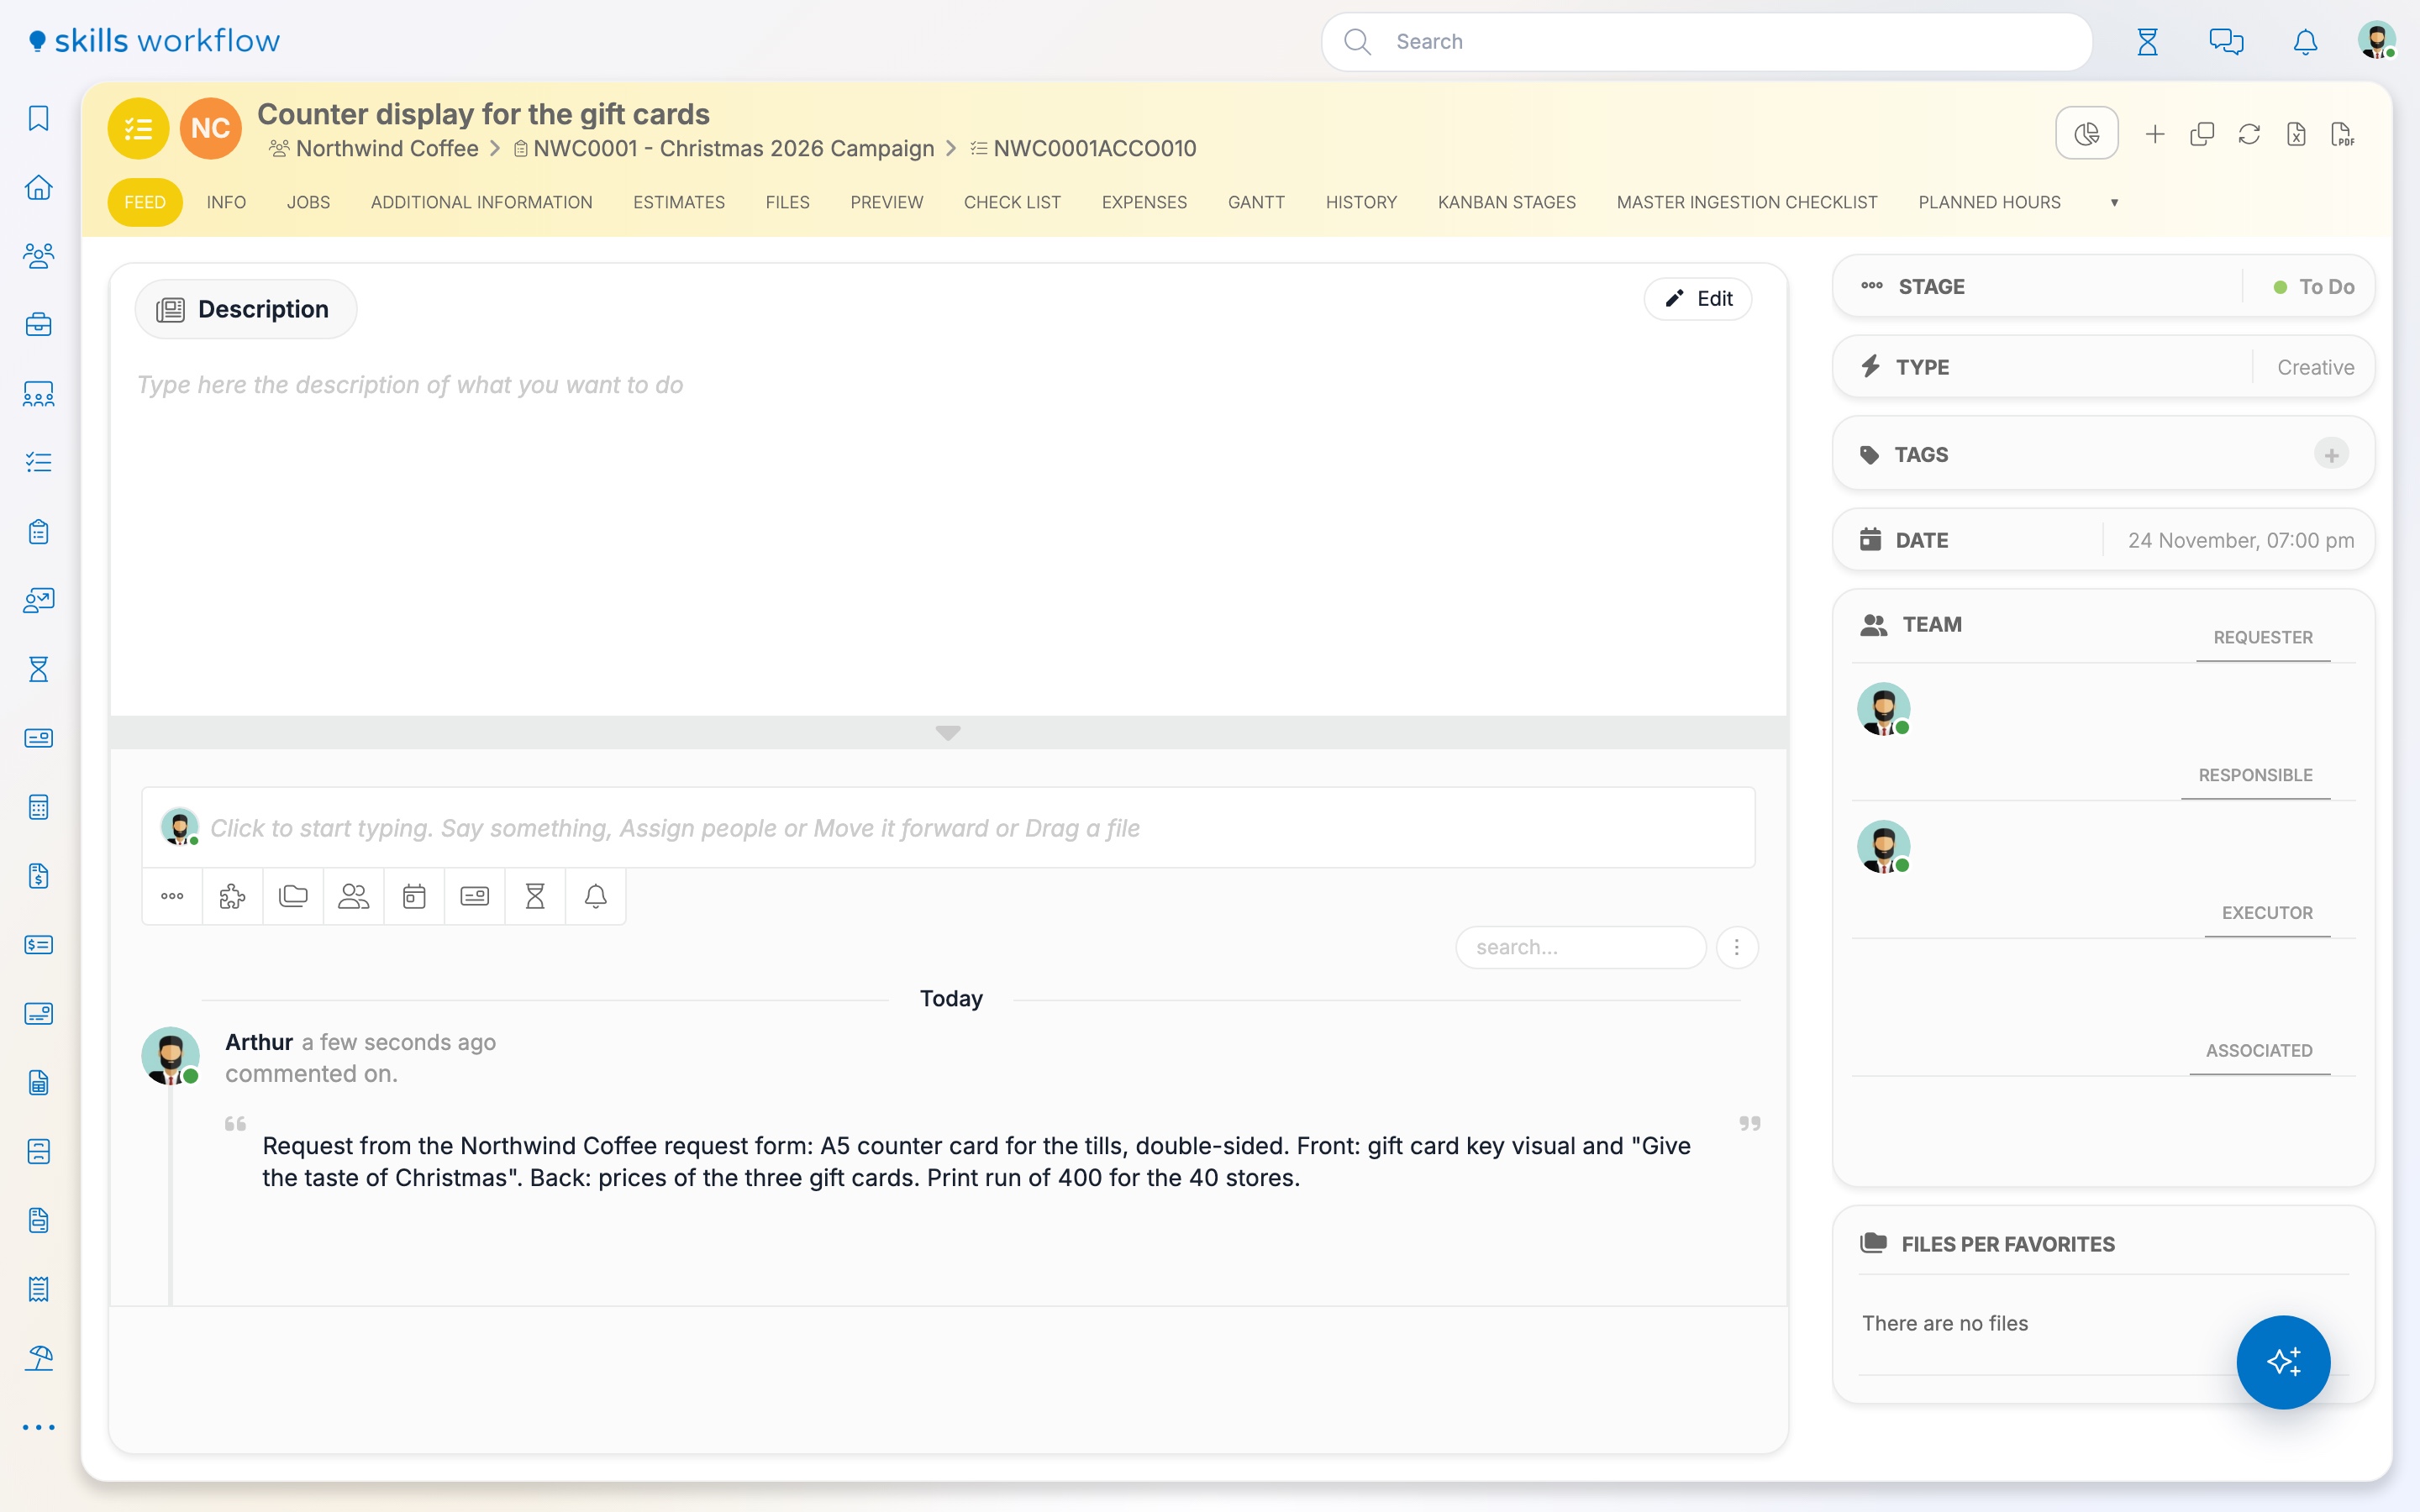Click the bell icon in the comment toolbar
Viewport: 2420px width, 1512px height.
point(595,896)
